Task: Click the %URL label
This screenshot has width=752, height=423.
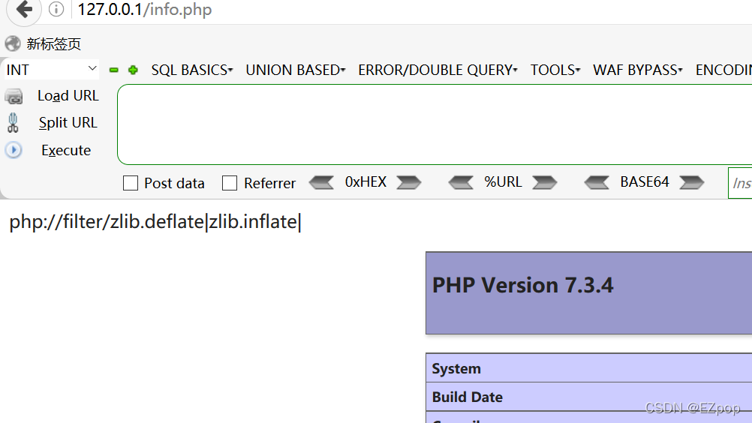Action: click(503, 182)
